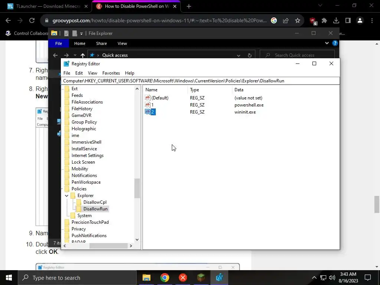This screenshot has width=380, height=285.
Task: Click the share page icon in Chrome
Action: (x=286, y=21)
